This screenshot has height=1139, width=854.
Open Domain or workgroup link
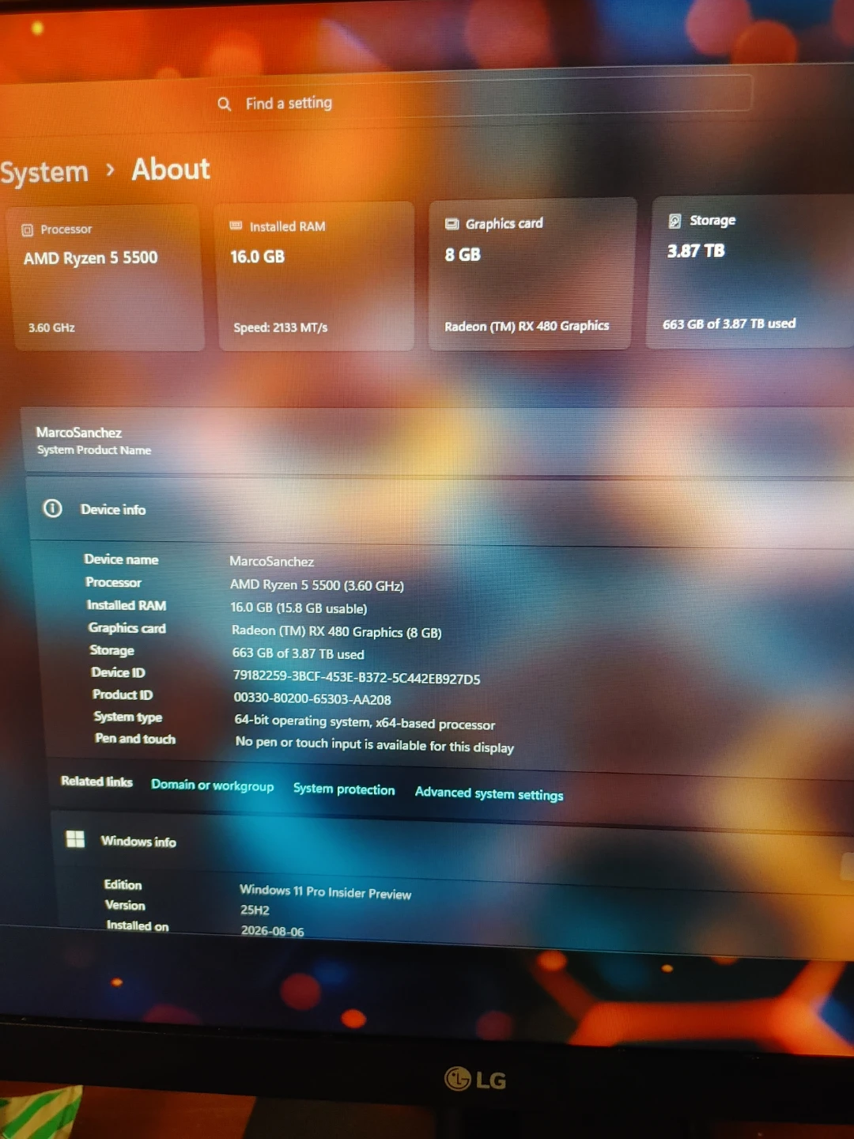[x=213, y=785]
